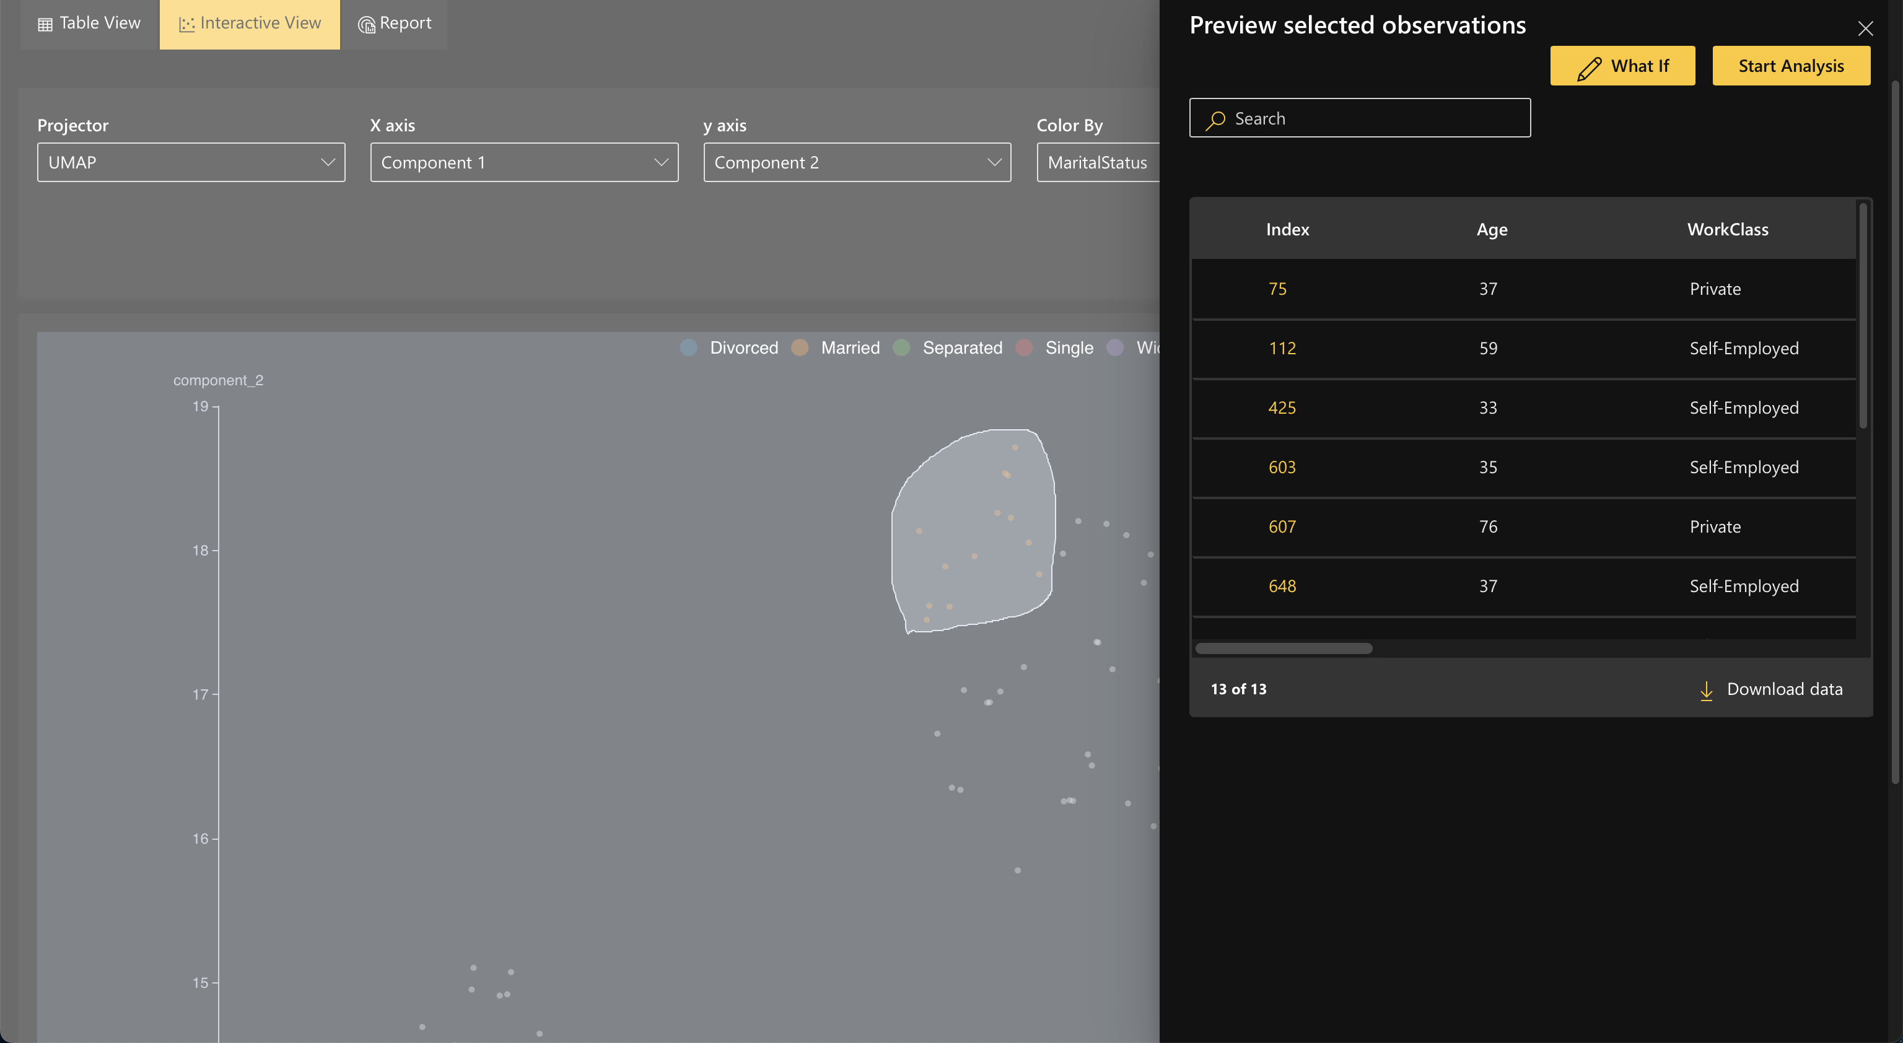Click the Table View grid icon

(x=45, y=24)
